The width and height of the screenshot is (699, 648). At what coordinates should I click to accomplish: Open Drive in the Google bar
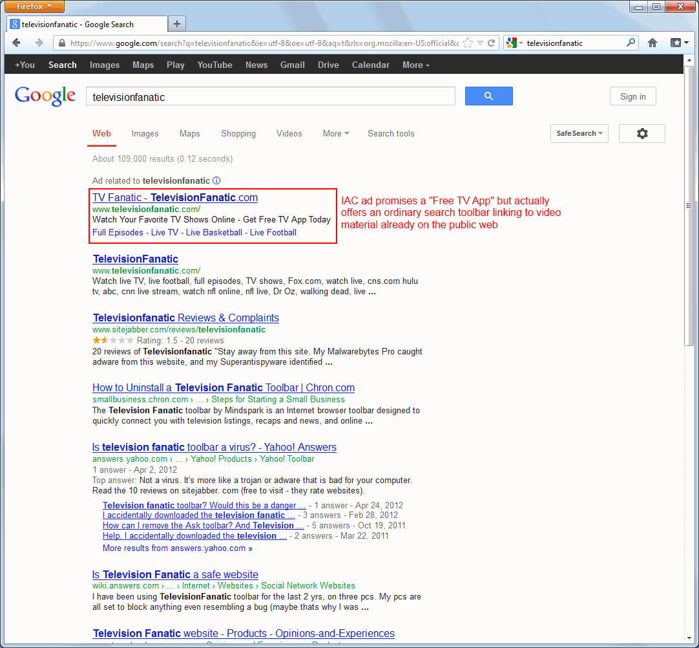[x=328, y=65]
